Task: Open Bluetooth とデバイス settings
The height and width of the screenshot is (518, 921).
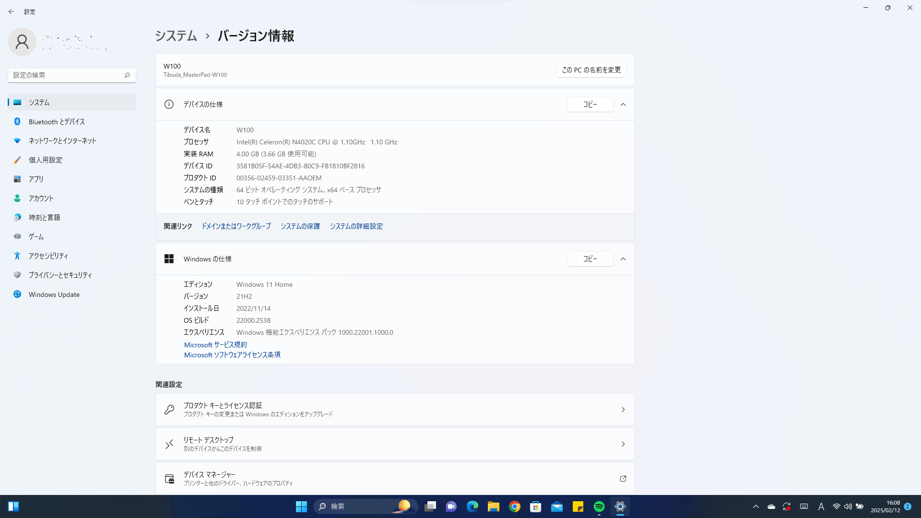Action: (x=57, y=122)
